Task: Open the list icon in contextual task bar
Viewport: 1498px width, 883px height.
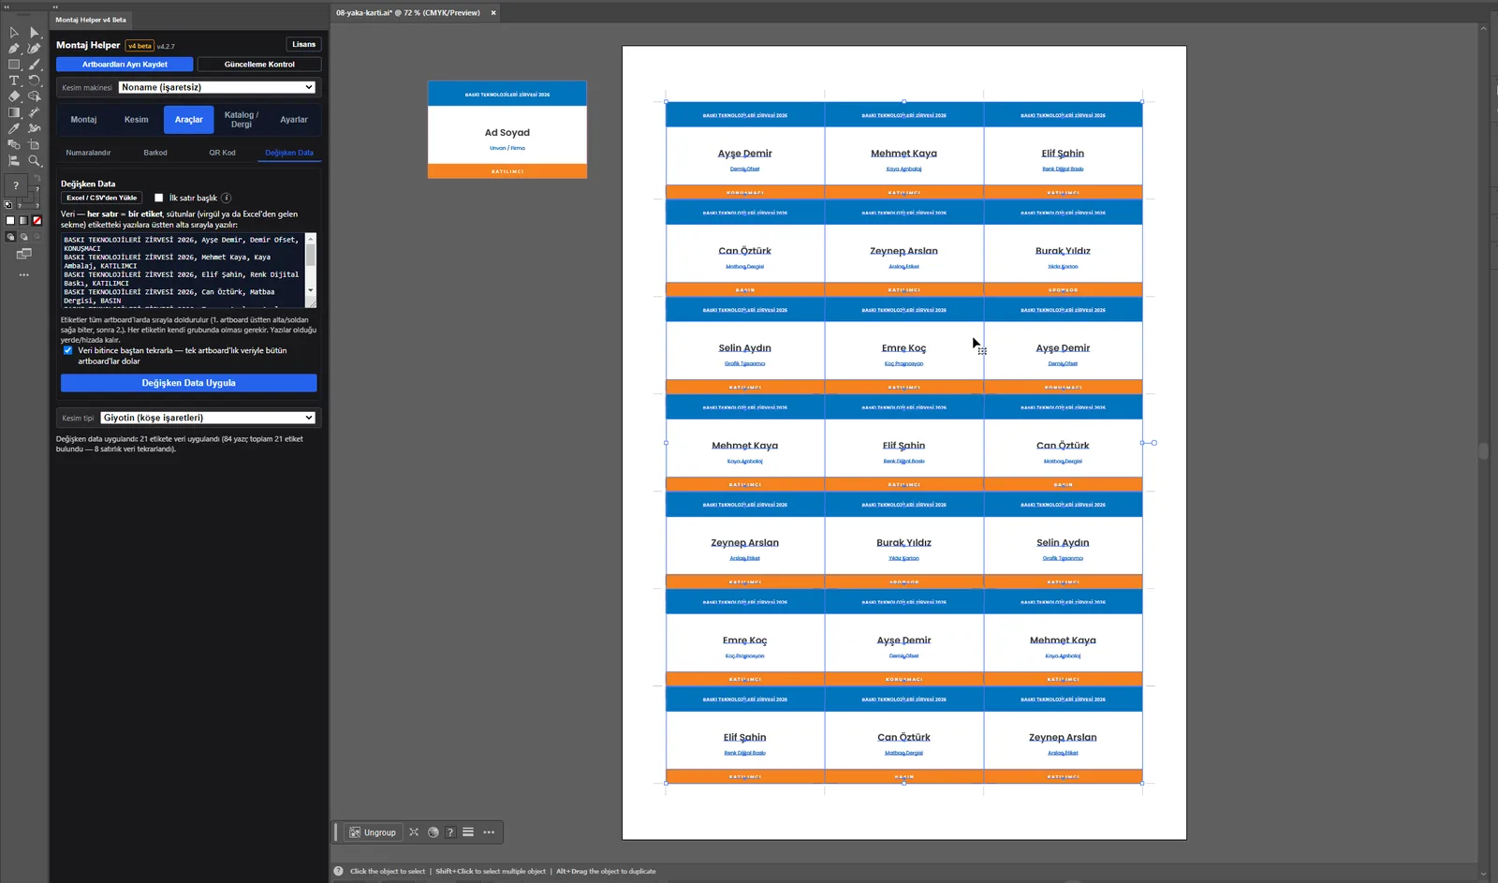Action: tap(468, 832)
